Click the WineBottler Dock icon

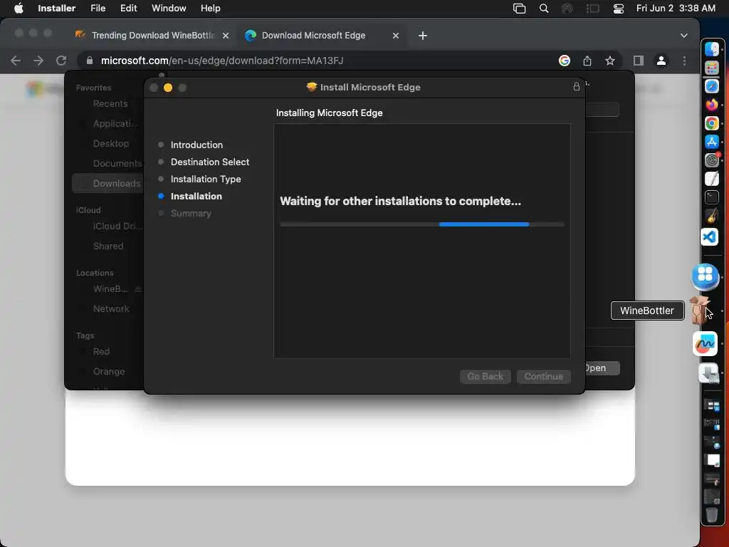(701, 311)
